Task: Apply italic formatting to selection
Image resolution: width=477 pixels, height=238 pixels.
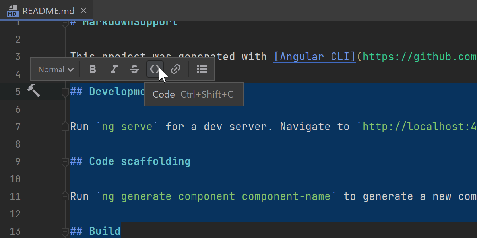Action: (114, 69)
